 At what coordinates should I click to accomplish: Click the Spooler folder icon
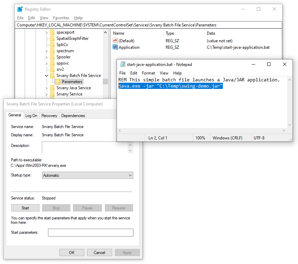[x=52, y=57]
